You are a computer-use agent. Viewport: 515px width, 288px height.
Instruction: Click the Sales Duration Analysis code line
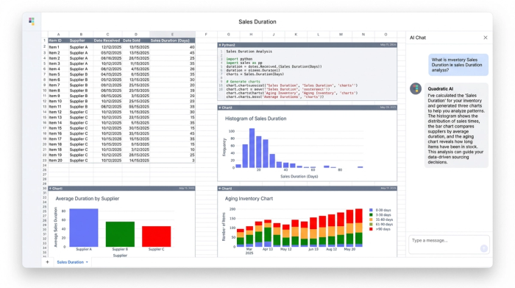249,52
